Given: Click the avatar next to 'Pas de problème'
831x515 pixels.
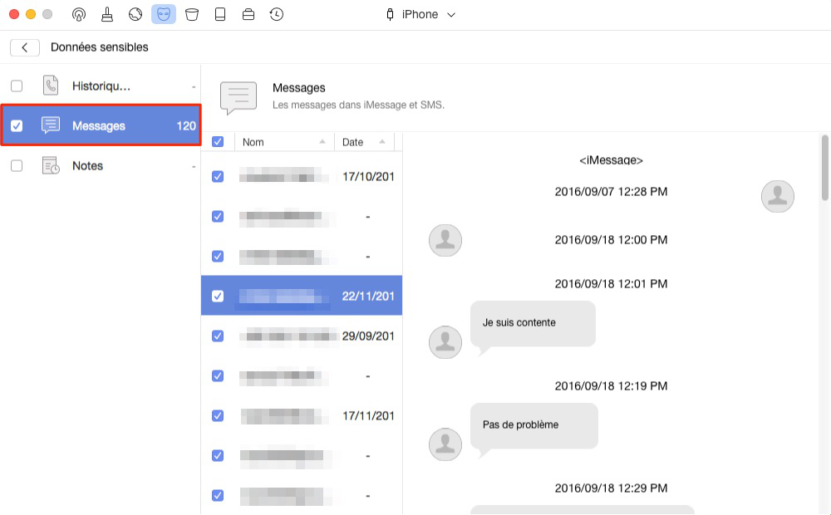Looking at the screenshot, I should 445,444.
